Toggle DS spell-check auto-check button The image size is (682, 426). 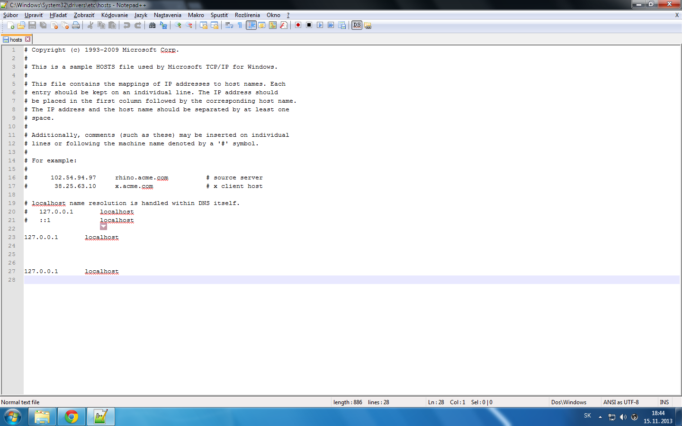(357, 25)
